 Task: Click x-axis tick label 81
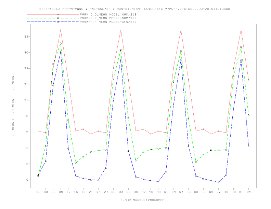pos(241,192)
